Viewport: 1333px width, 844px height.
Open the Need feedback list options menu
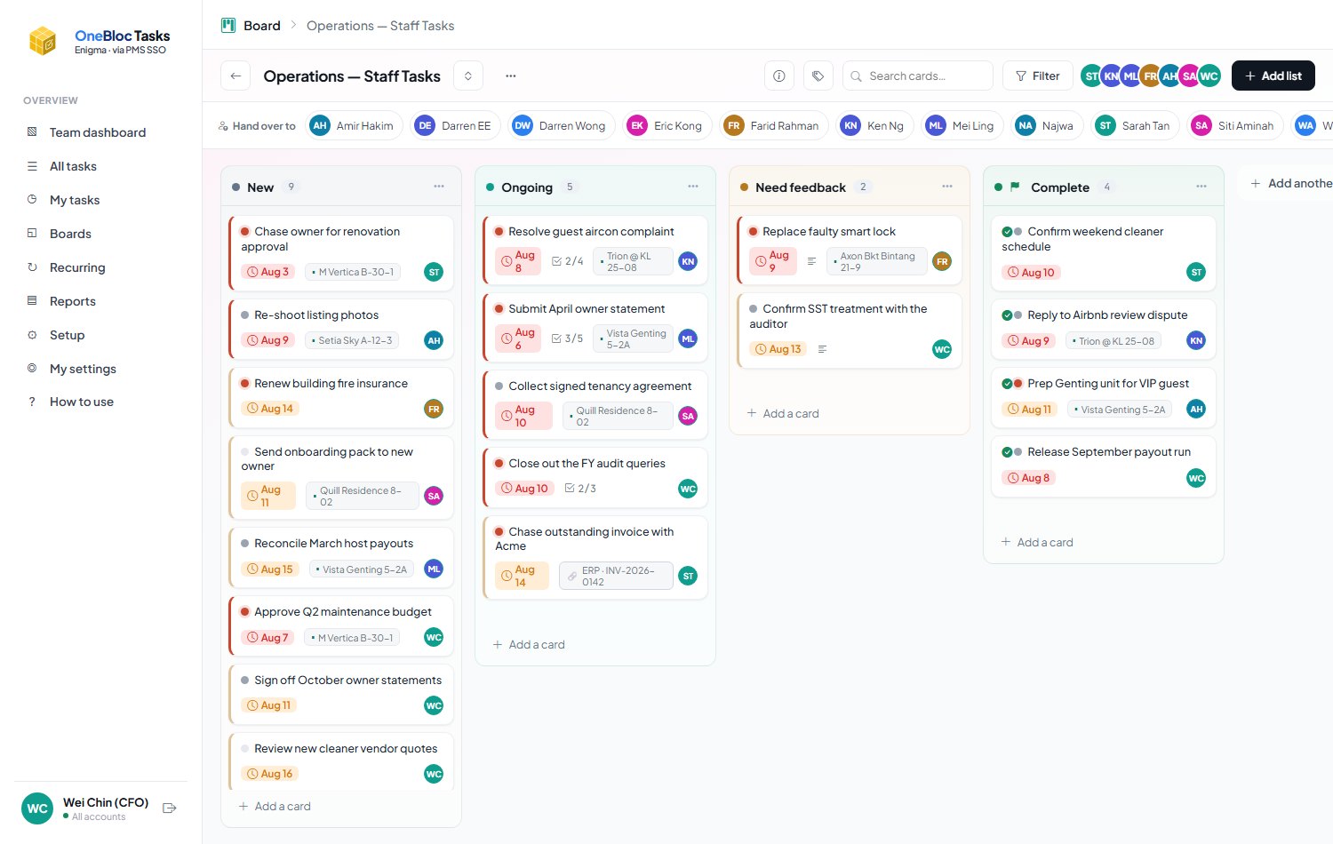coord(947,187)
